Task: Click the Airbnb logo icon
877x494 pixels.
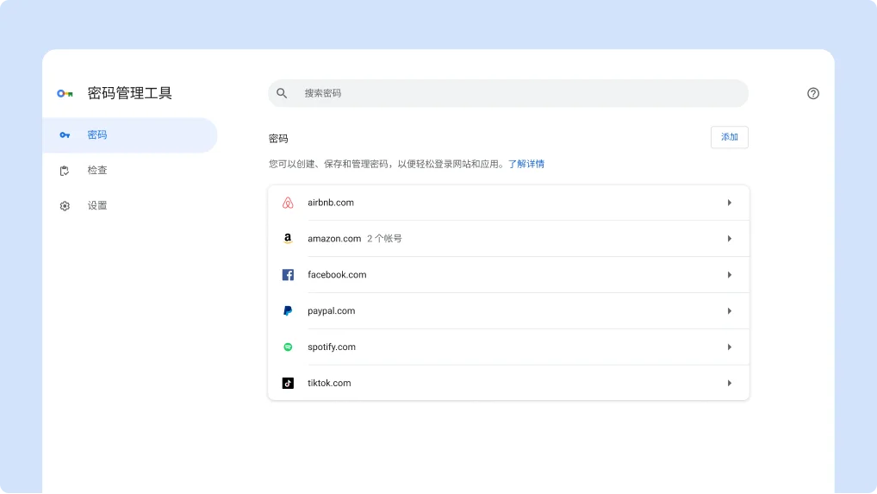Action: tap(288, 203)
